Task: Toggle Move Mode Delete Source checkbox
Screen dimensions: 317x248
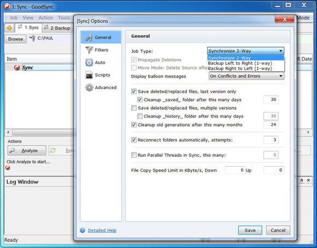Action: (134, 68)
